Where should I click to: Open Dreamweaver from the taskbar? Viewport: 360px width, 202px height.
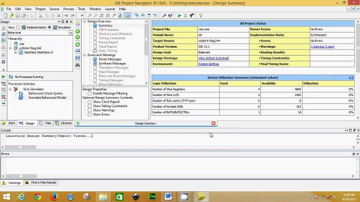point(152,197)
